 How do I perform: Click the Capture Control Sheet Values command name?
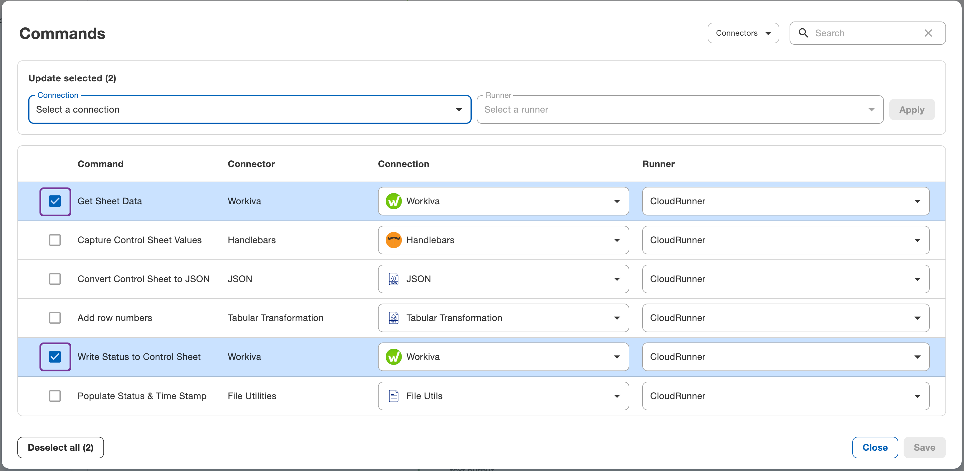click(140, 240)
